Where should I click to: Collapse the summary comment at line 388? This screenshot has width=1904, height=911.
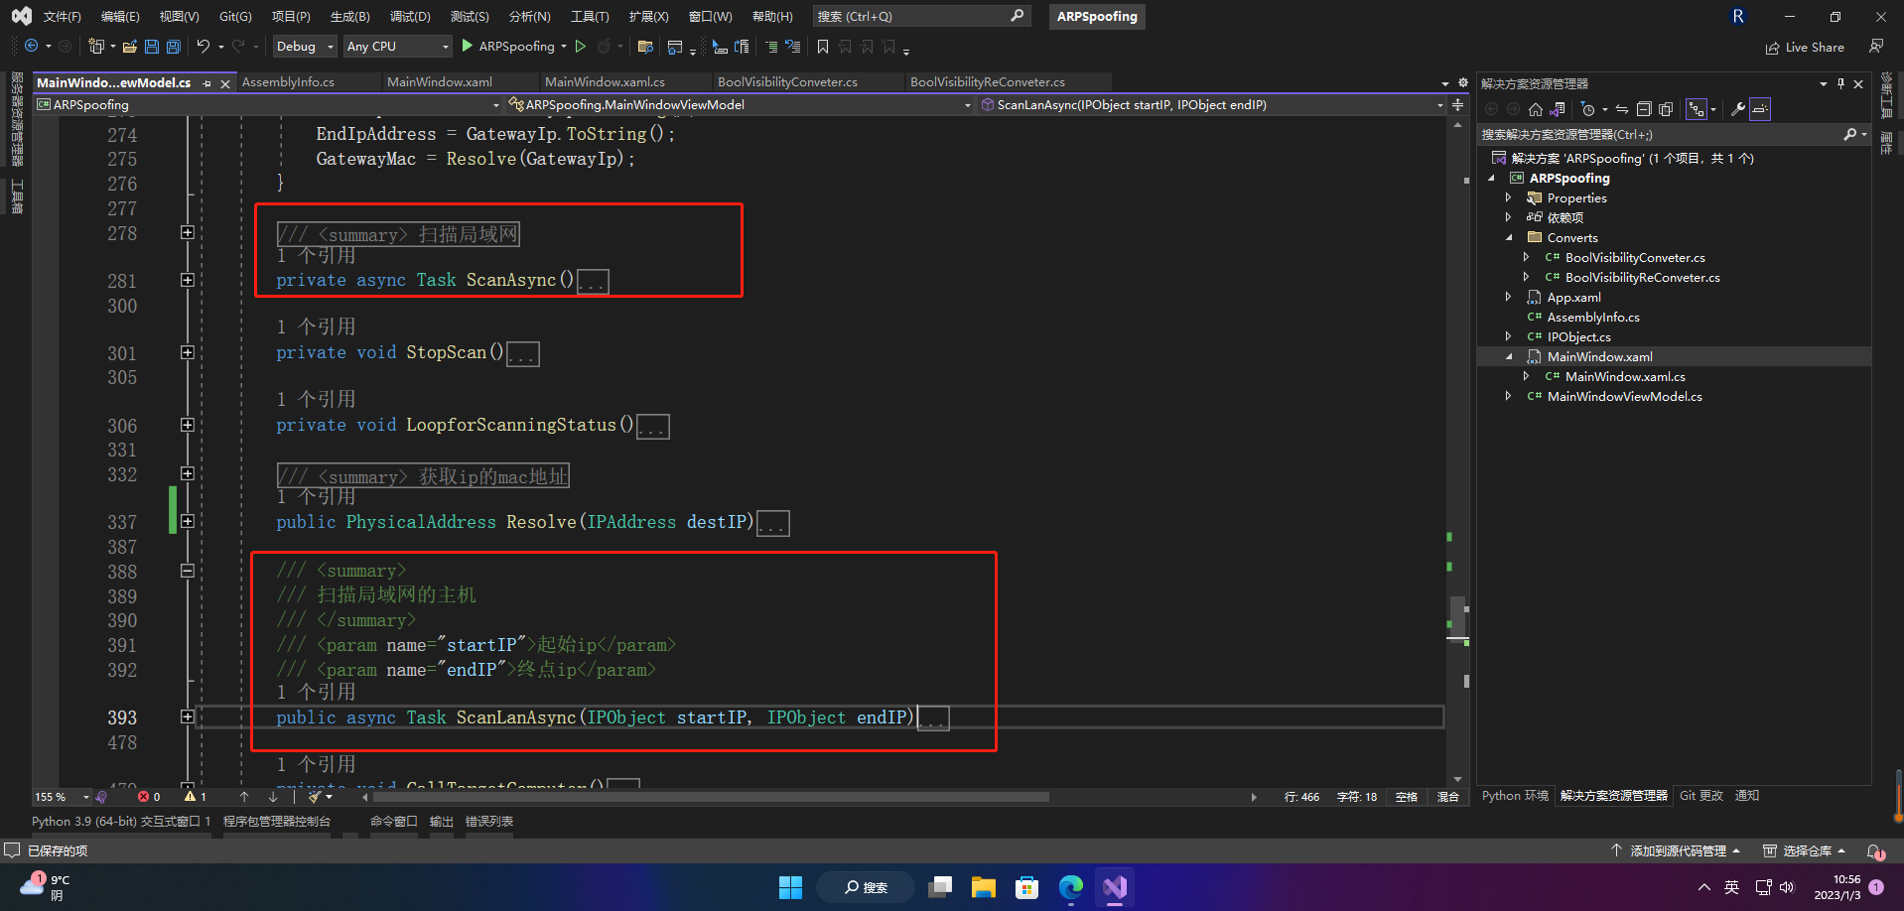187,571
